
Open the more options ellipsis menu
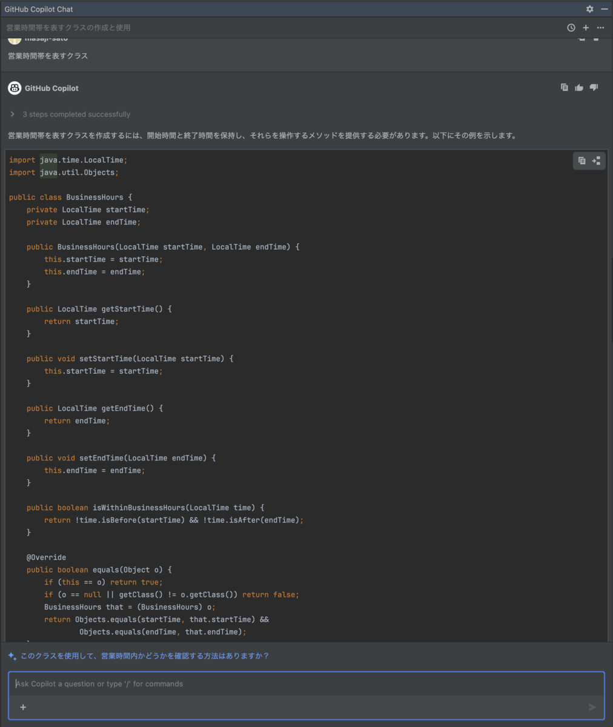600,28
